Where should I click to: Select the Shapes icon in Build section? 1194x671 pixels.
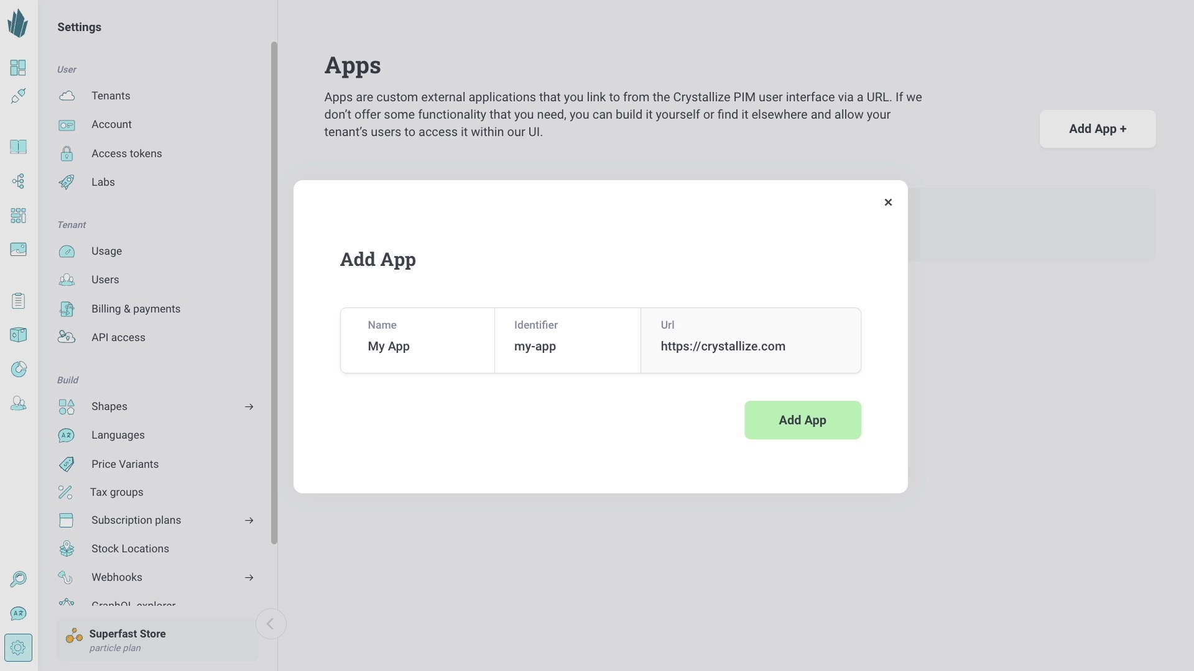click(x=67, y=406)
